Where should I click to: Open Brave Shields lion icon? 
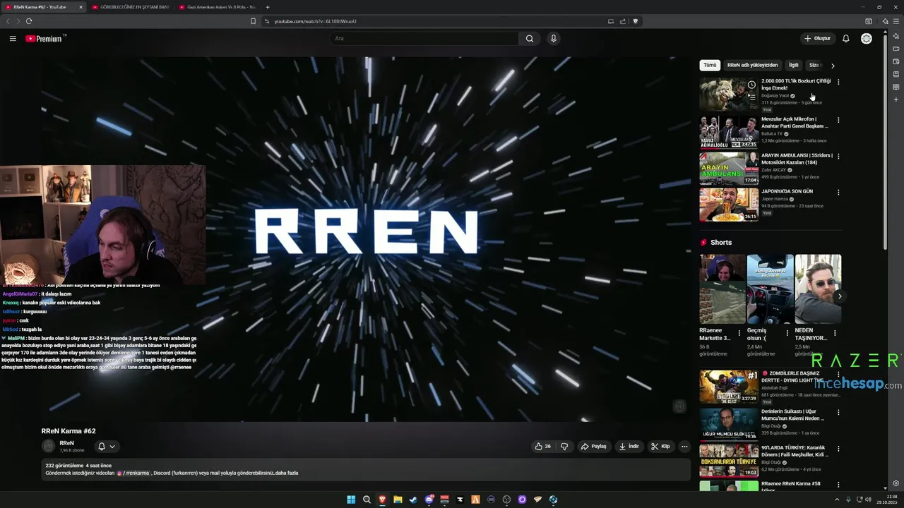coord(635,21)
